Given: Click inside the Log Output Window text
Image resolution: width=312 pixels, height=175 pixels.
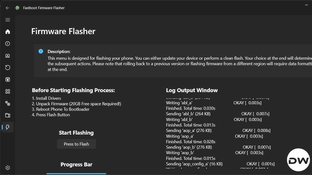Looking at the screenshot, I should pyautogui.click(x=220, y=133).
